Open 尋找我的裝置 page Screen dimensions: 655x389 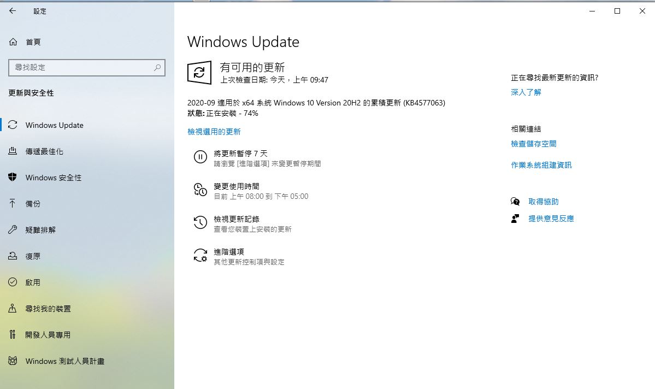48,308
